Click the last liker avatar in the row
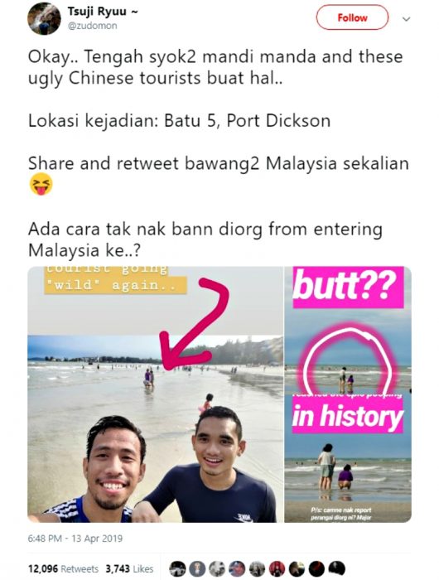This screenshot has height=580, width=439. pos(336,569)
